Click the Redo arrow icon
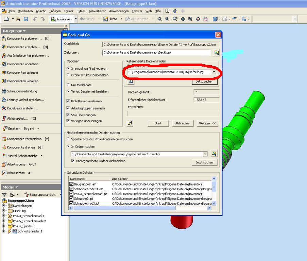 point(42,19)
